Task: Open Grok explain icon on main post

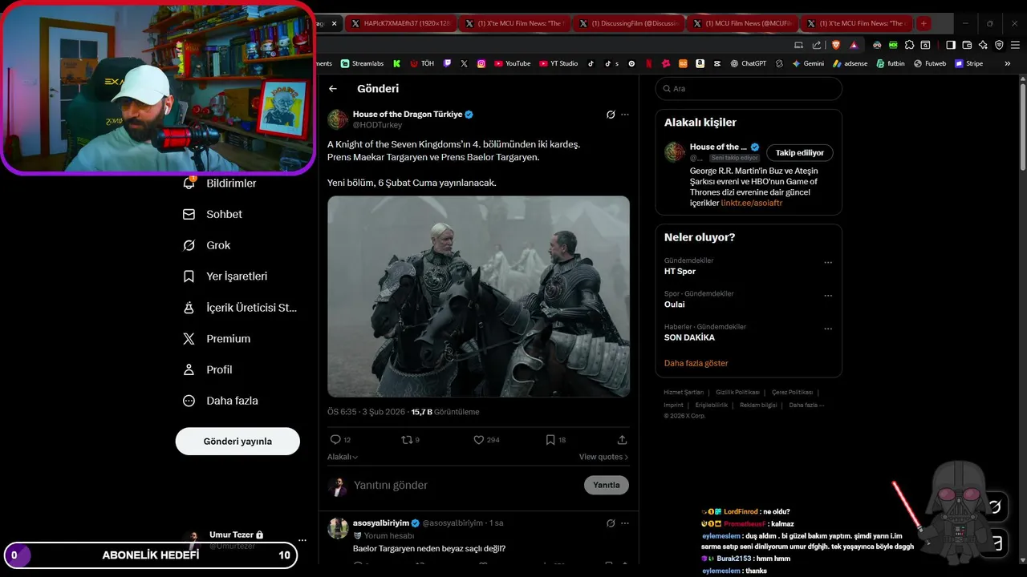Action: (x=611, y=115)
